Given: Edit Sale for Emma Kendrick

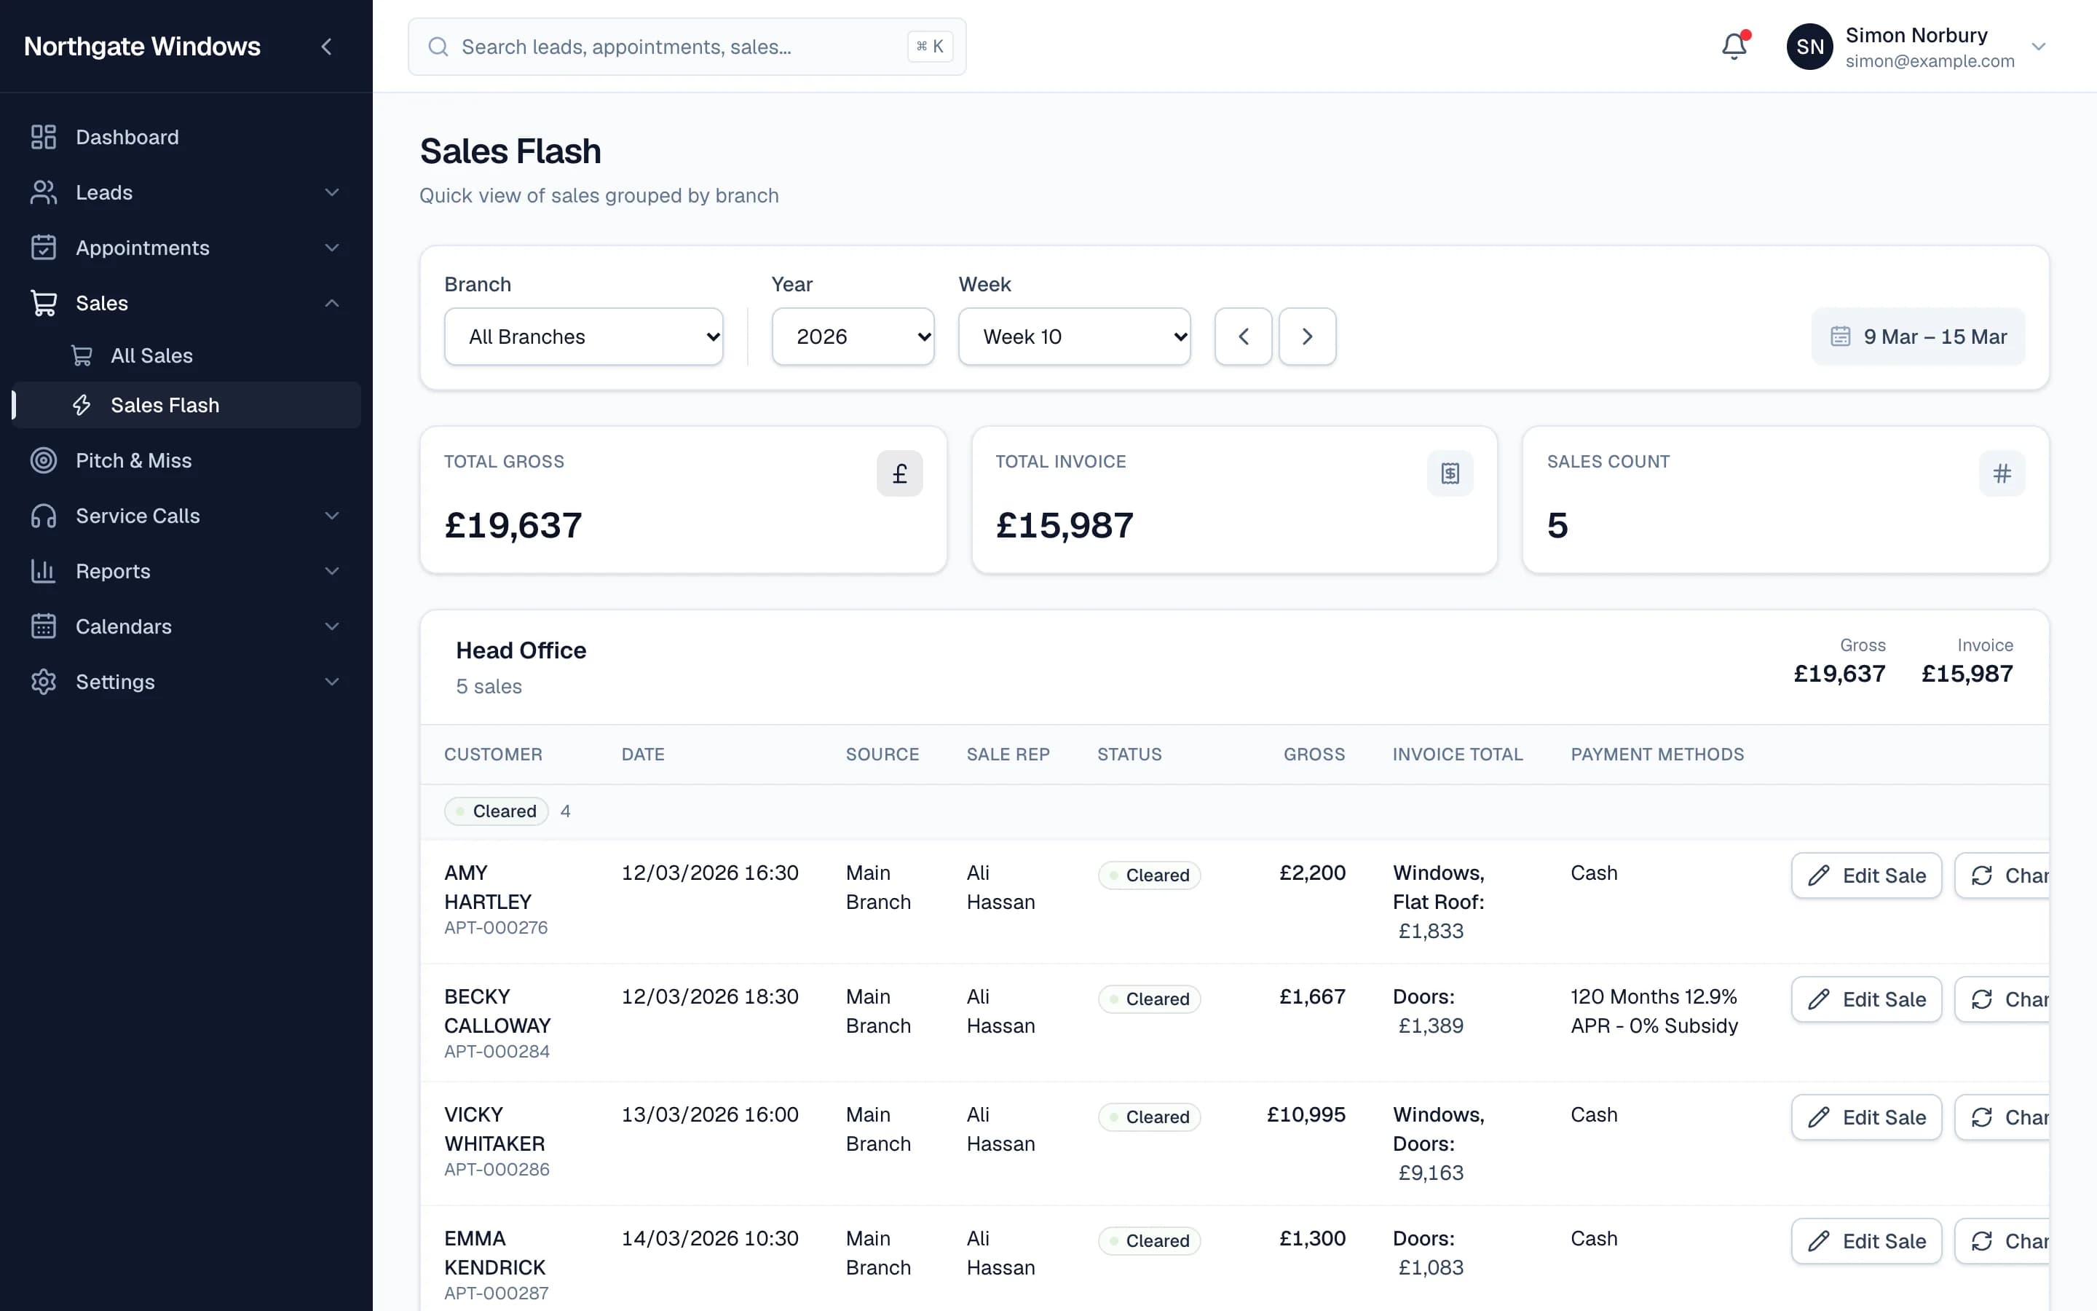Looking at the screenshot, I should (x=1865, y=1242).
